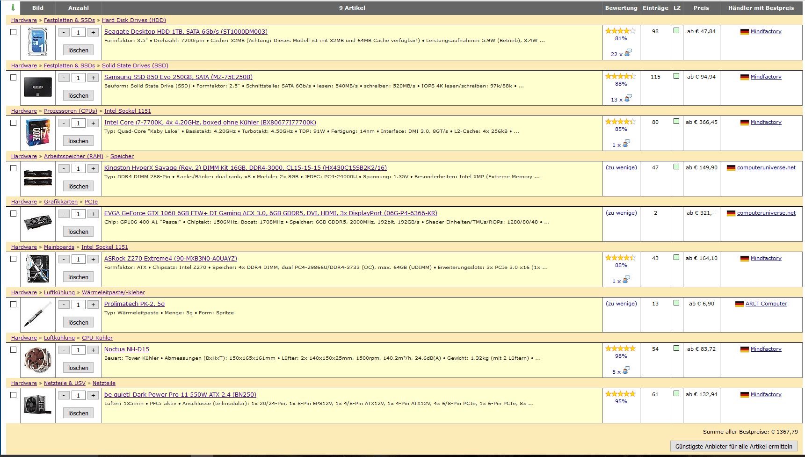The image size is (805, 457).
Task: Click the German flag in the Seagate HDD row
Action: 745,32
